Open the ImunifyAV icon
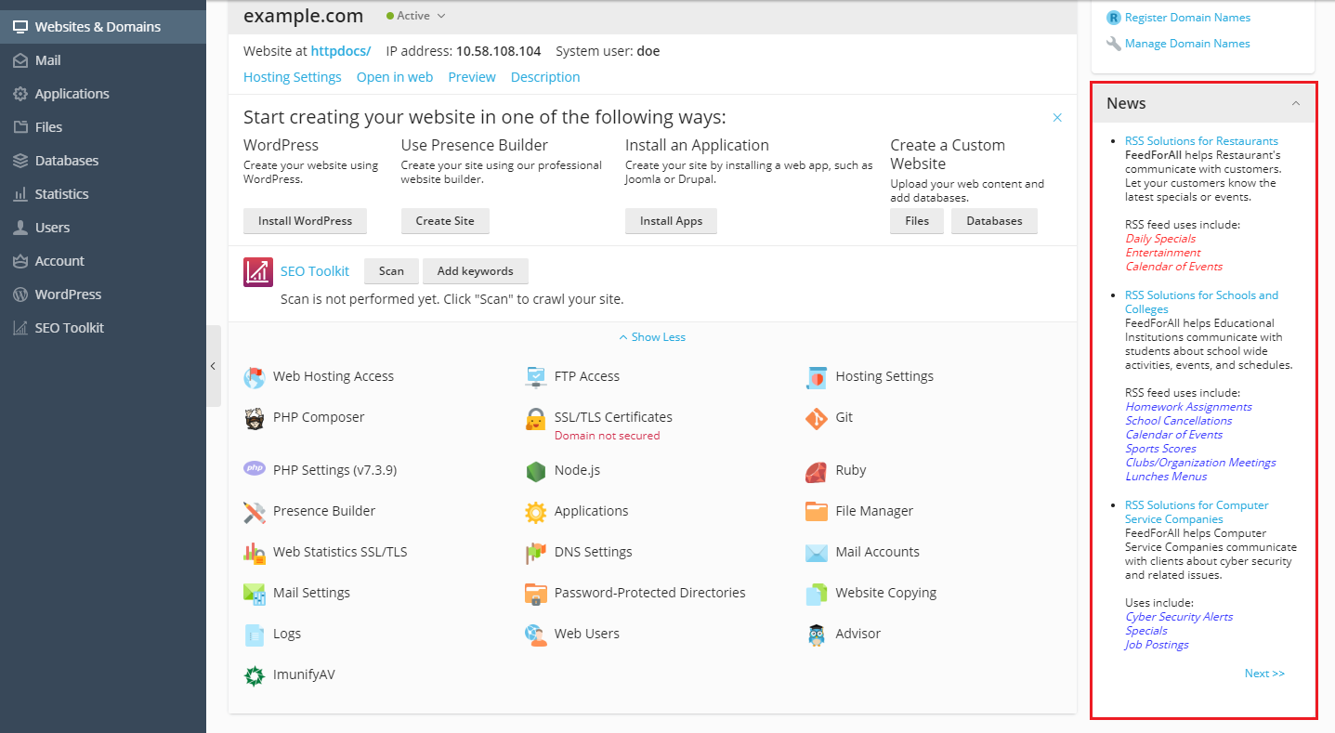Viewport: 1335px width, 733px height. click(255, 675)
